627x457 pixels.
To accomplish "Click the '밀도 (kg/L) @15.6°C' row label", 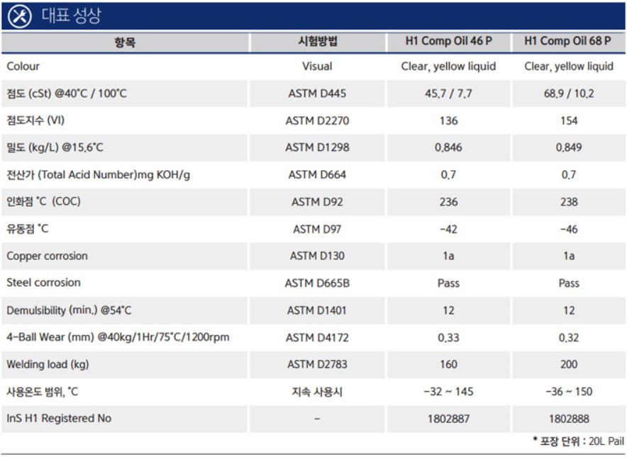I will pyautogui.click(x=55, y=147).
